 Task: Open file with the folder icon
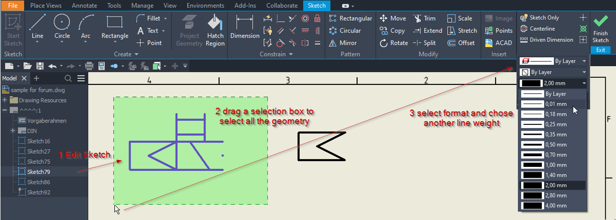(x=28, y=66)
